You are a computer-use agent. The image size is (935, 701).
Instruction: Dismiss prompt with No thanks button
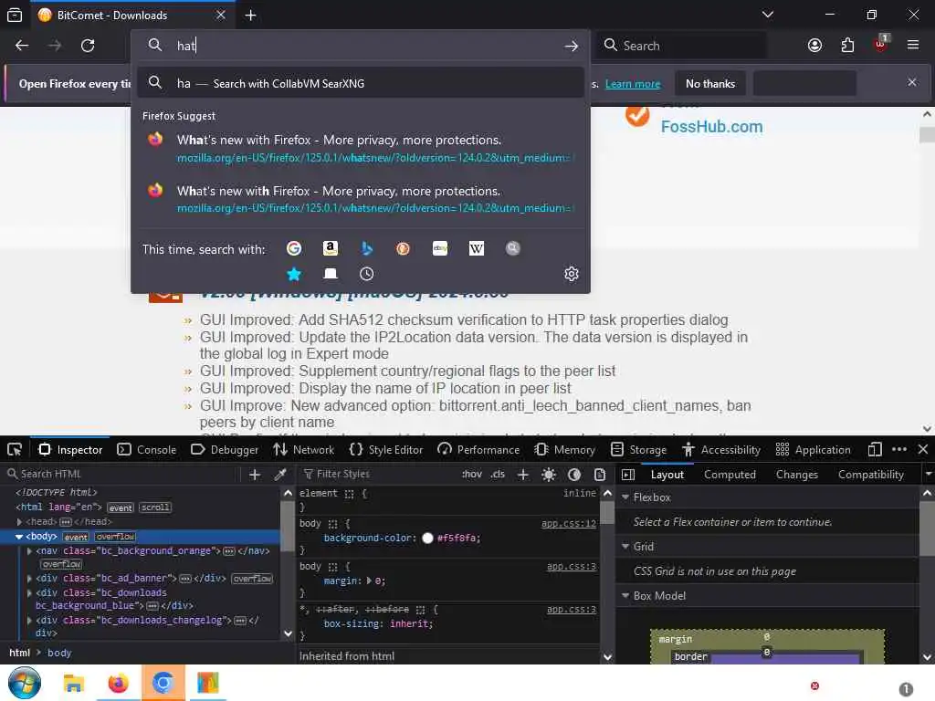pyautogui.click(x=710, y=83)
